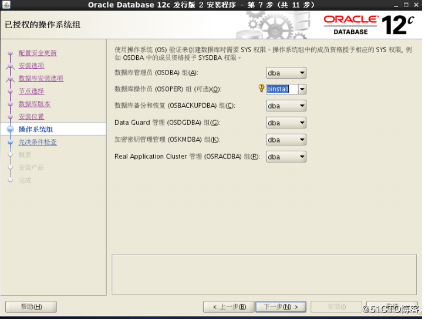Screen dimensions: 425x319
Task: Go to the 配置安全更新 step
Action: click(38, 53)
